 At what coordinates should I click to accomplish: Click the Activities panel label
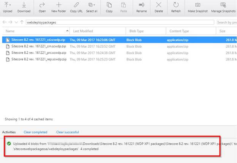pyautogui.click(x=9, y=132)
